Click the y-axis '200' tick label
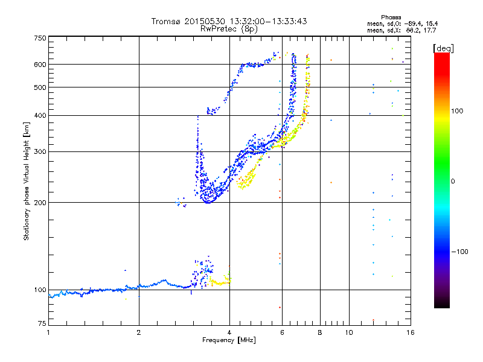This screenshot has height=362, width=483. tap(40, 203)
